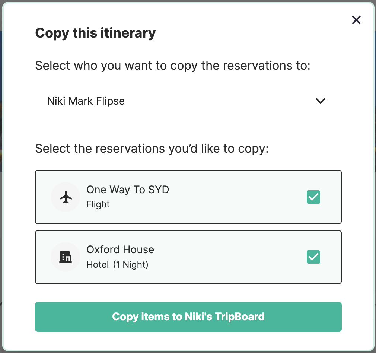Click the hotel building icon
The image size is (376, 353).
coord(66,257)
